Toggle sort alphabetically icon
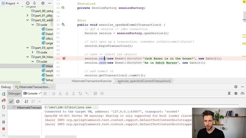The width and height of the screenshot is (246, 138). (26, 101)
